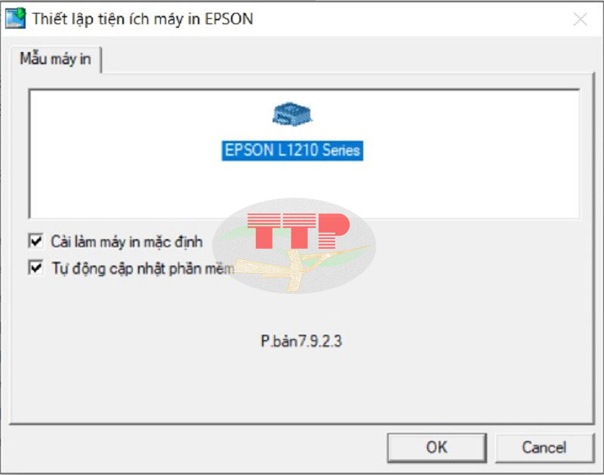Click the red TTP letters in the watermark

(x=298, y=231)
